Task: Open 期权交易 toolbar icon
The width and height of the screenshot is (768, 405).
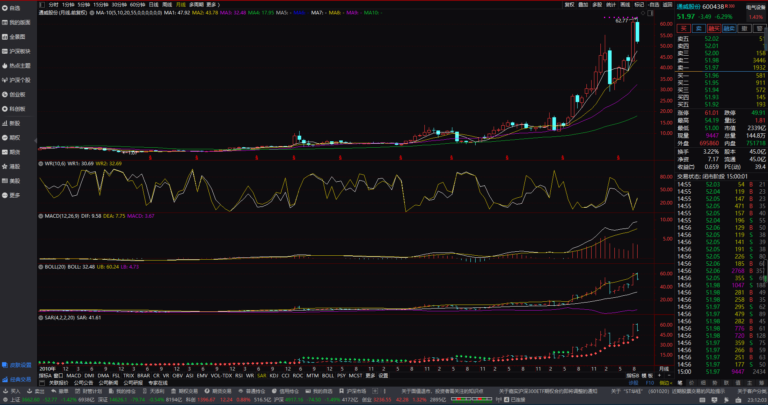Action: click(174, 391)
